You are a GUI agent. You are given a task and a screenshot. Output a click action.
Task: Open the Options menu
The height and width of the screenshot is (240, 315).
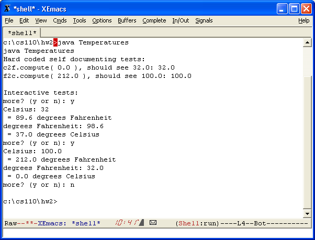tap(102, 20)
